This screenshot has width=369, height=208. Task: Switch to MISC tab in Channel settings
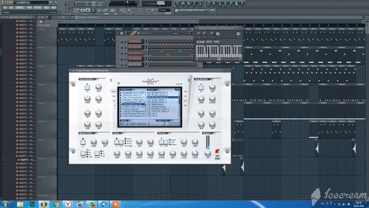pos(209,42)
